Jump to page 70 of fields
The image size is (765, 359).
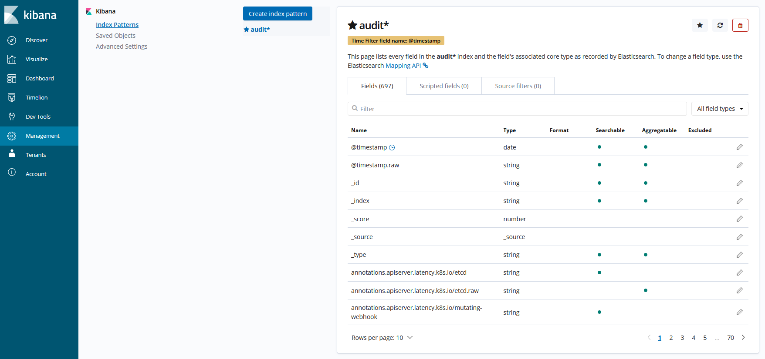coord(731,338)
